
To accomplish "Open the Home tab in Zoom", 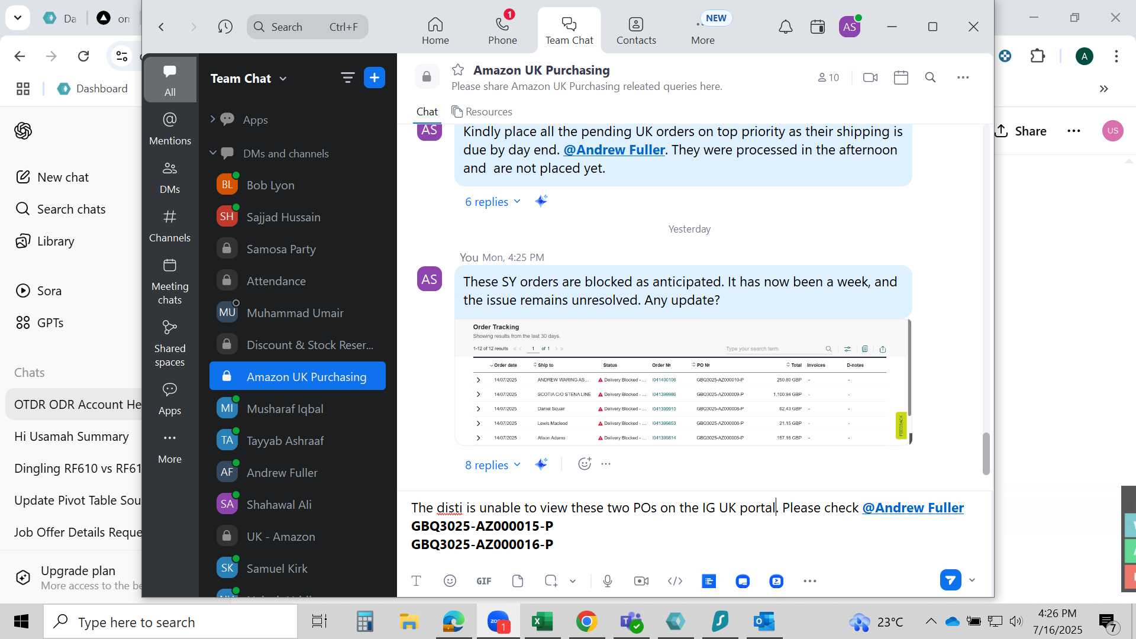I will point(435,31).
